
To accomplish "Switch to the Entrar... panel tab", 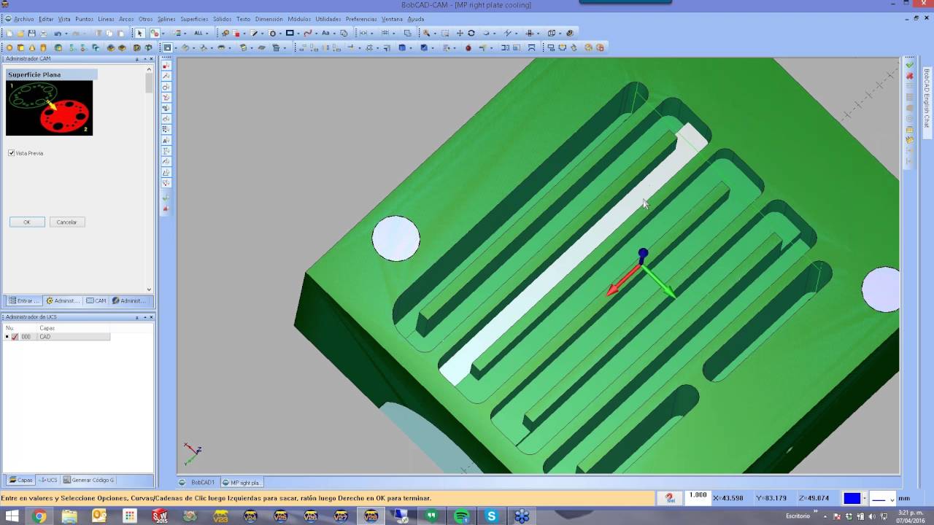I will 24,300.
